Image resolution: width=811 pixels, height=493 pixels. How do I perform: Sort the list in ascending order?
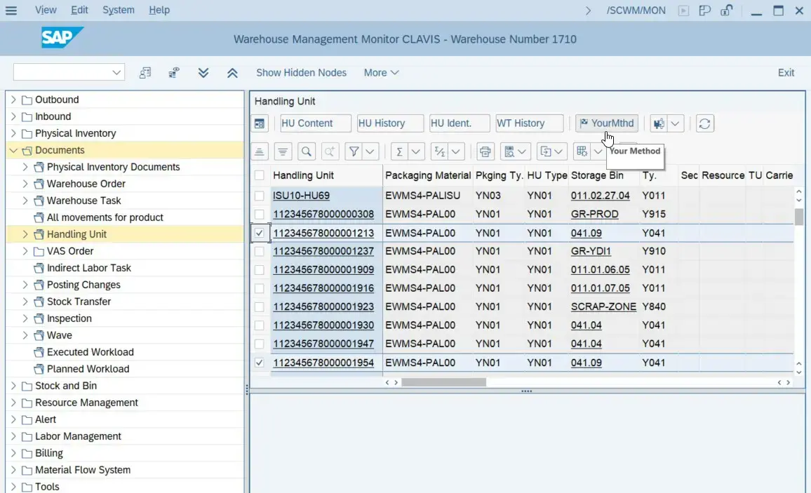click(259, 151)
